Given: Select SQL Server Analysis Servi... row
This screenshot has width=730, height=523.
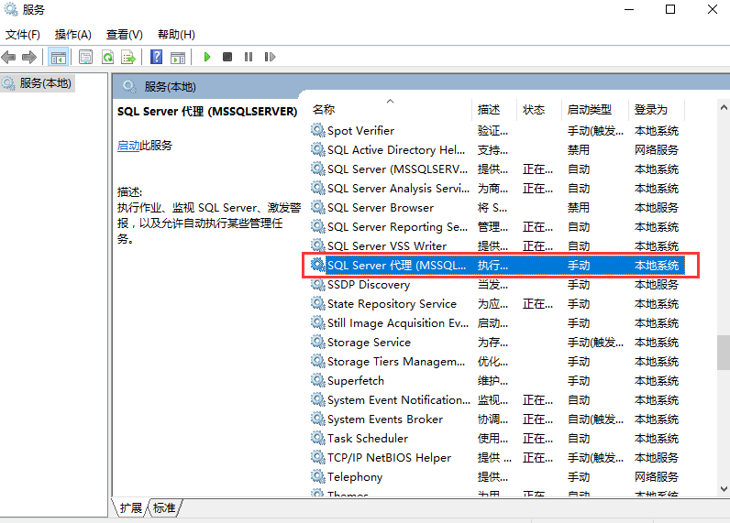Looking at the screenshot, I should pyautogui.click(x=498, y=188).
